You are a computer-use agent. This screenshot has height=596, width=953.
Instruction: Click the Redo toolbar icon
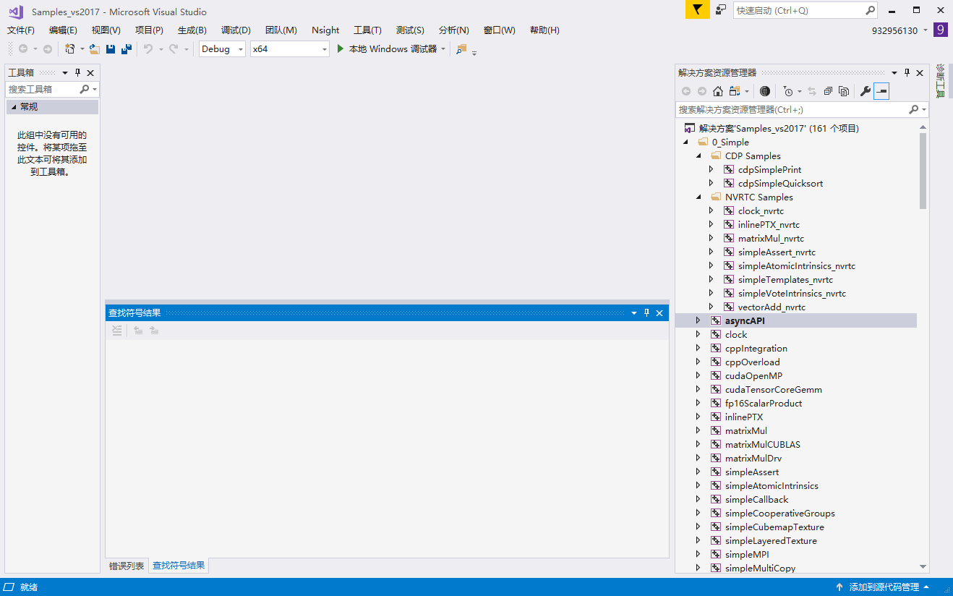coord(174,49)
